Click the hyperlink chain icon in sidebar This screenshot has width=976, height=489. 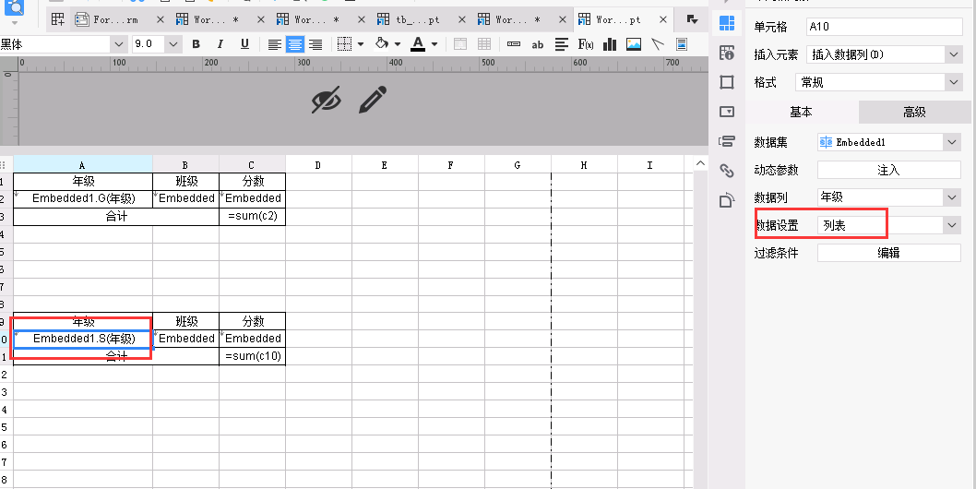726,171
